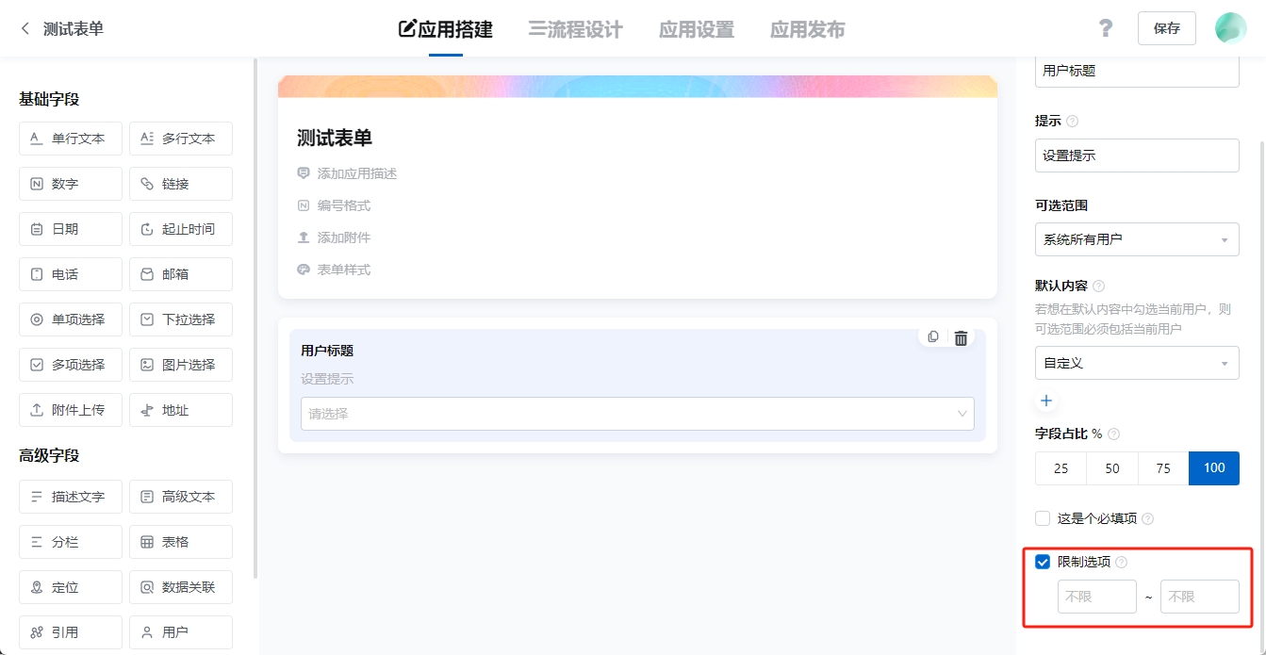
Task: Disable the 限制选项 checkbox
Action: pos(1043,562)
